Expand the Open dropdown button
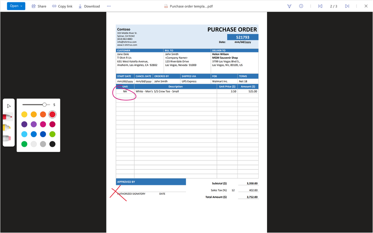Image resolution: width=373 pixels, height=233 pixels. tap(16, 6)
